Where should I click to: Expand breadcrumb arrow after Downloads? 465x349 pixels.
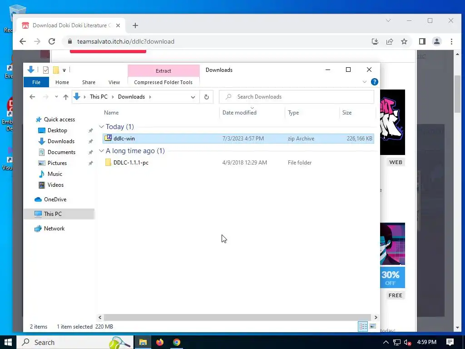[x=150, y=97]
